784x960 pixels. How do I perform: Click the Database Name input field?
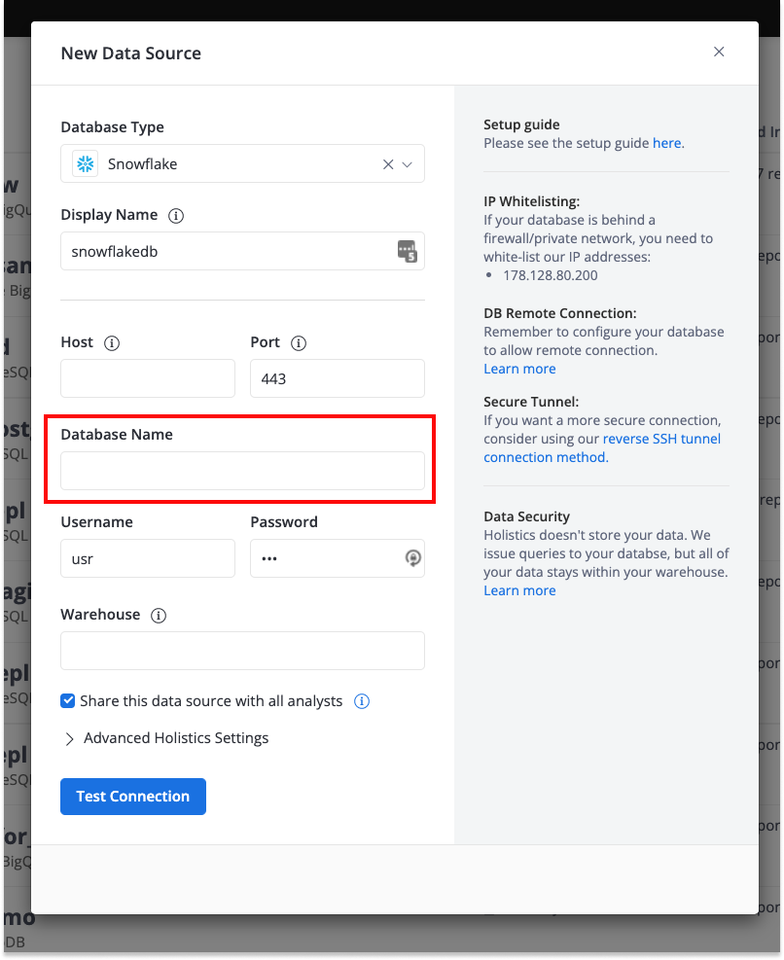[242, 472]
